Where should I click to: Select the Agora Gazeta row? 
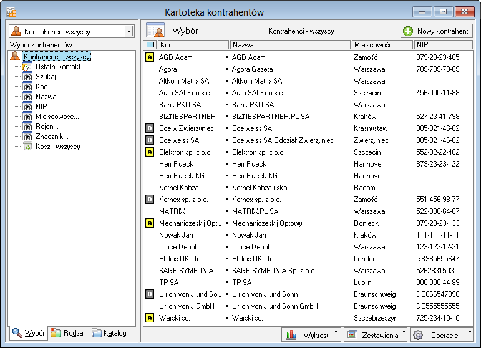point(308,69)
